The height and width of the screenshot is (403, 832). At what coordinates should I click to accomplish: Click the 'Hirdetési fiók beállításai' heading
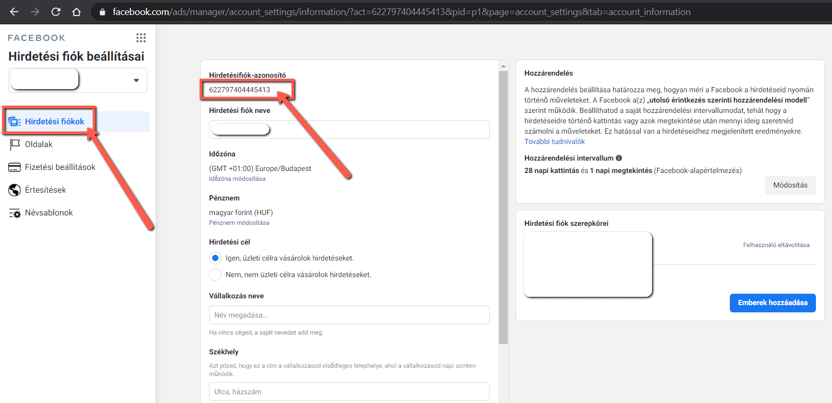click(x=76, y=56)
